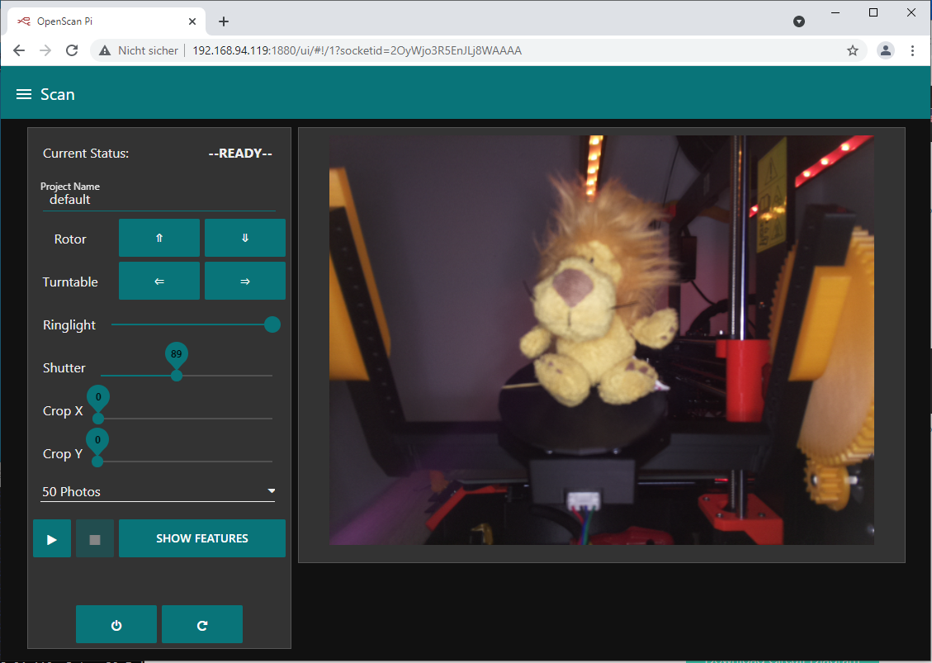
Task: Click the Shutter slider handle at 89
Action: [x=176, y=375]
